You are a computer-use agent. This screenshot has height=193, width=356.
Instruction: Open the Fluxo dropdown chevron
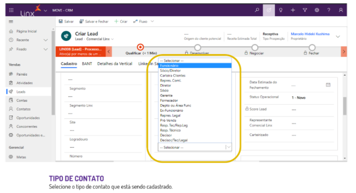152,21
